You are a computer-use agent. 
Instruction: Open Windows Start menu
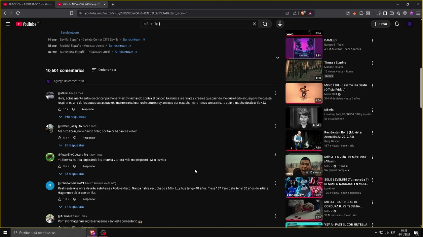[5, 233]
